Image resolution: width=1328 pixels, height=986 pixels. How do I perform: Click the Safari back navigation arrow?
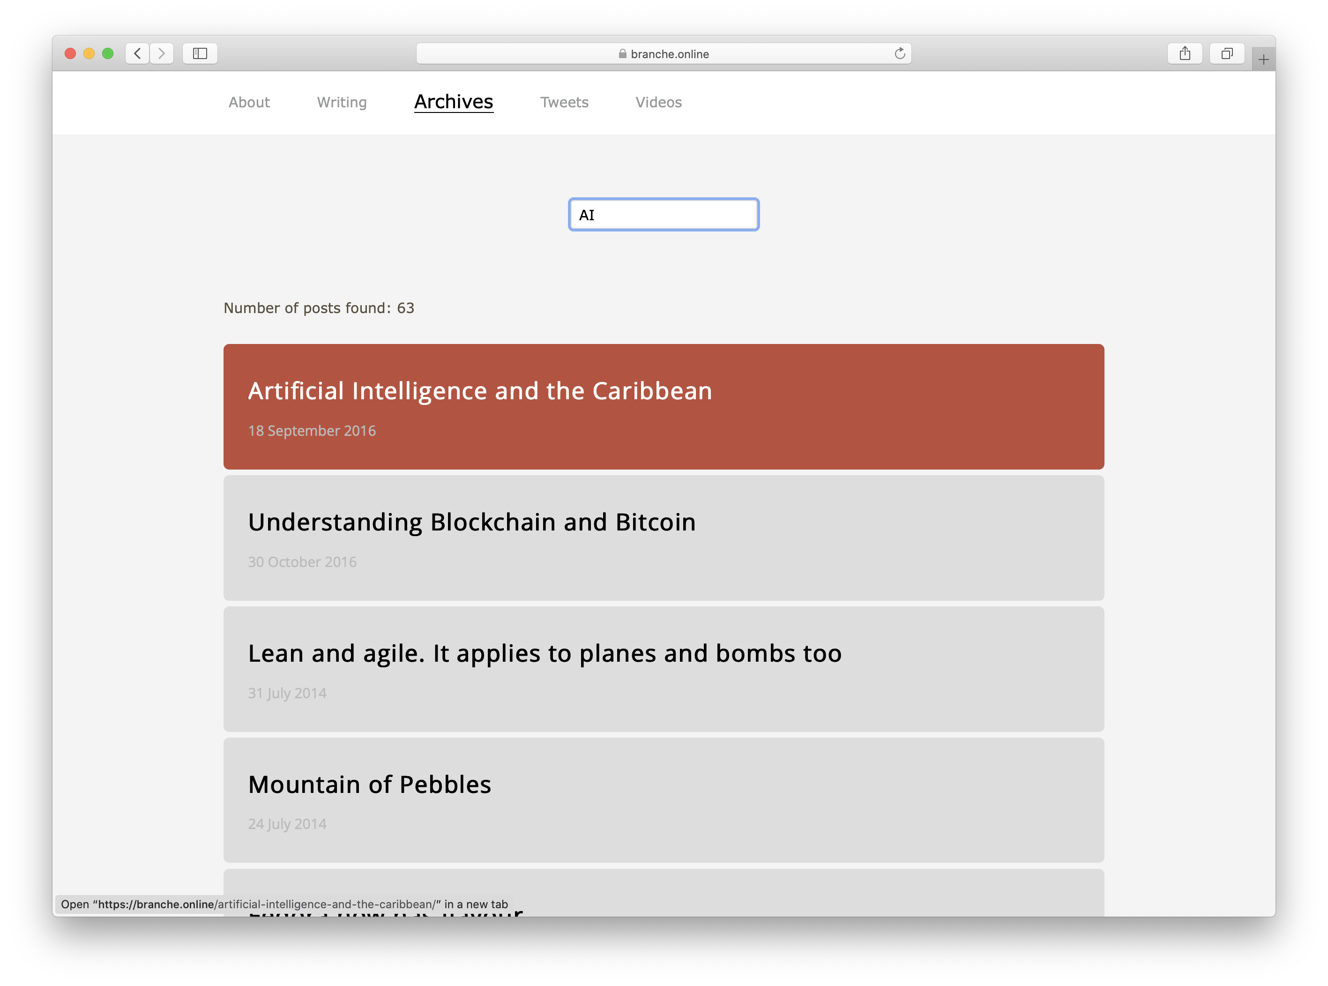(137, 54)
